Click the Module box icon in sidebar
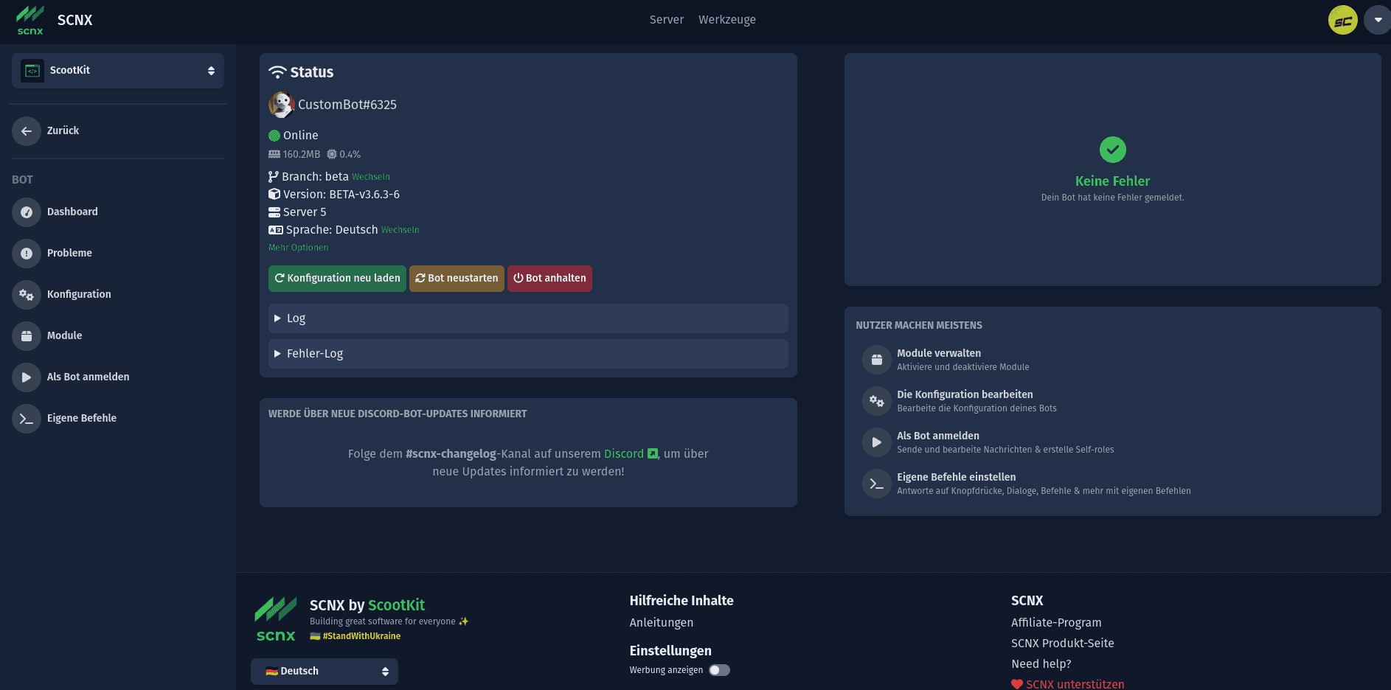 coord(27,336)
